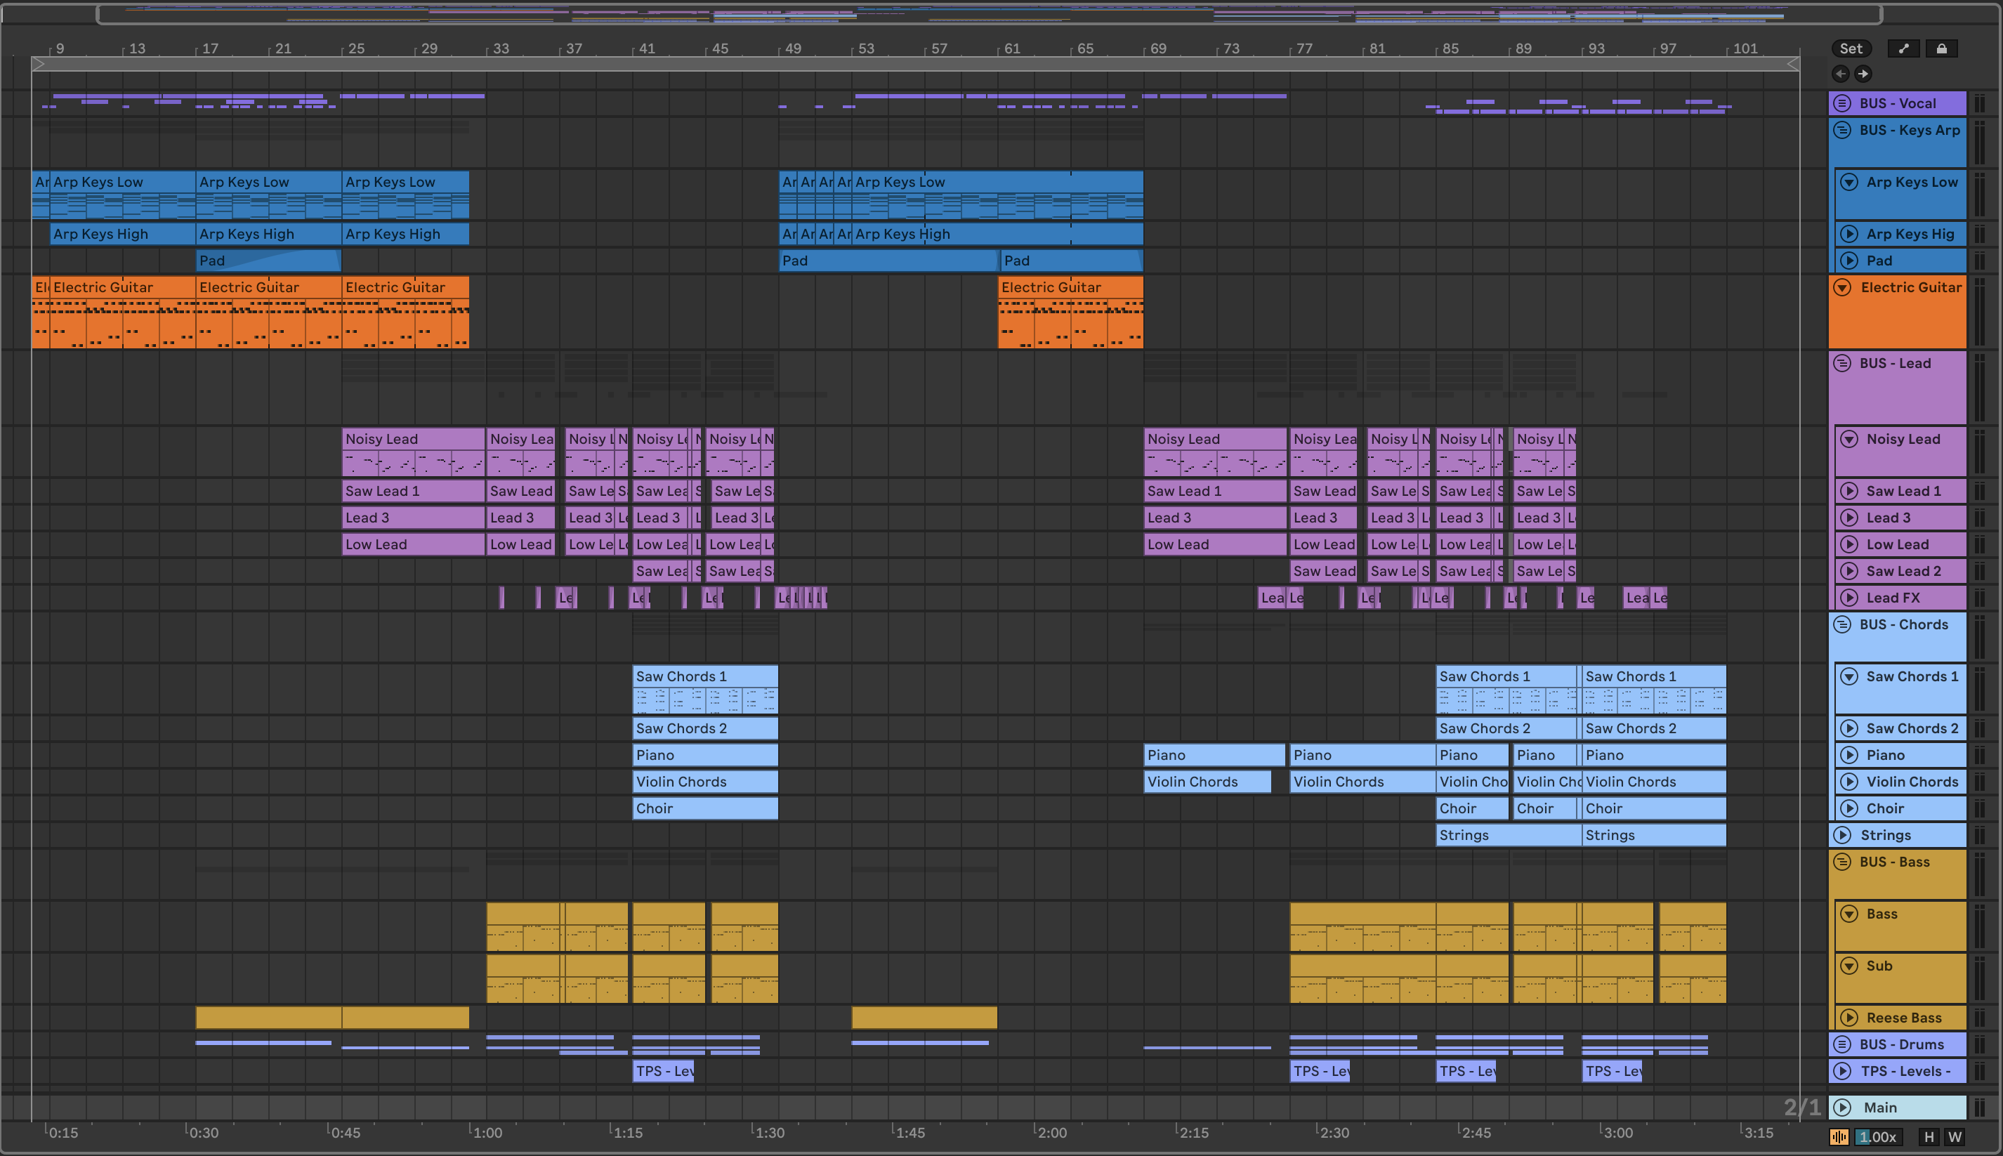Fold the BUS - Bass group
The width and height of the screenshot is (2003, 1156).
[1842, 862]
